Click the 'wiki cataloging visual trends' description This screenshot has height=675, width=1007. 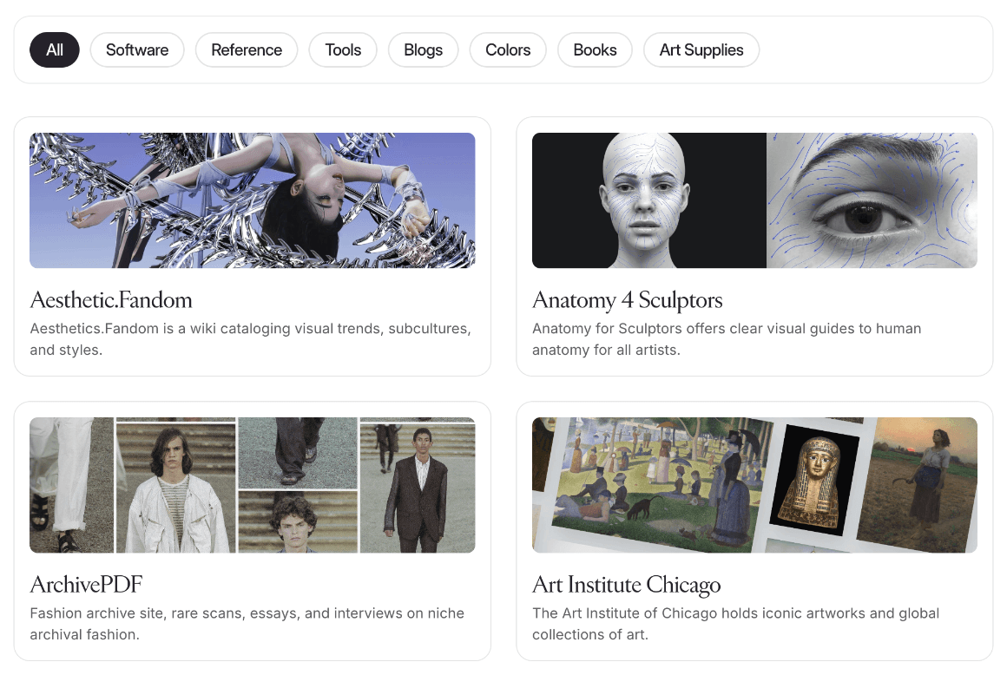pos(251,338)
